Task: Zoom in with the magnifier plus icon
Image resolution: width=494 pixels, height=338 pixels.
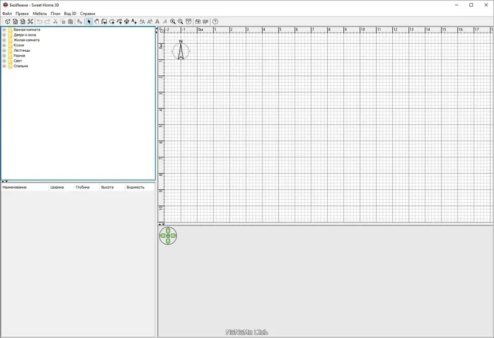Action: pyautogui.click(x=173, y=22)
